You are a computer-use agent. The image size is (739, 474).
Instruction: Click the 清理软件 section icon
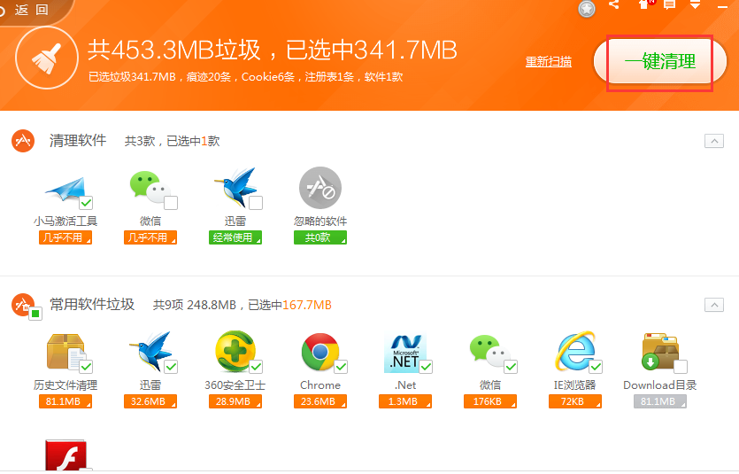pos(23,141)
